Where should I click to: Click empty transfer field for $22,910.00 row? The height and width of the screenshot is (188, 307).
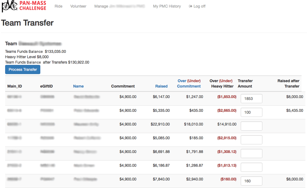(251, 126)
